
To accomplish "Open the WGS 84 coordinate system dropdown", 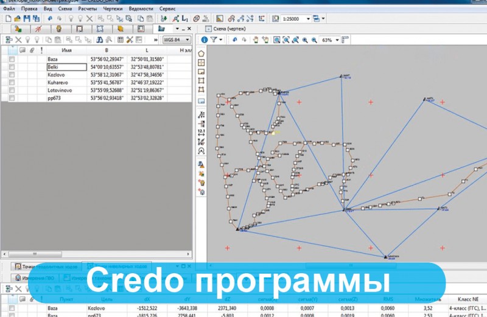I will point(187,40).
